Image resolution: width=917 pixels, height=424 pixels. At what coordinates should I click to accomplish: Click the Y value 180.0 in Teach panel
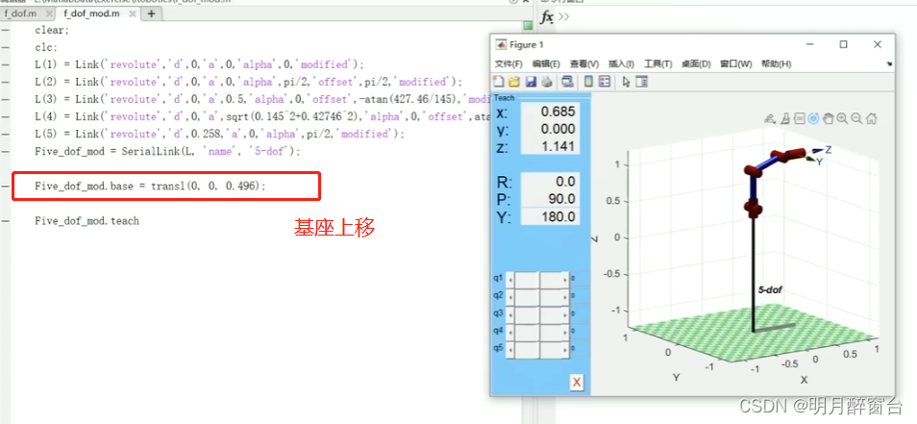(550, 217)
